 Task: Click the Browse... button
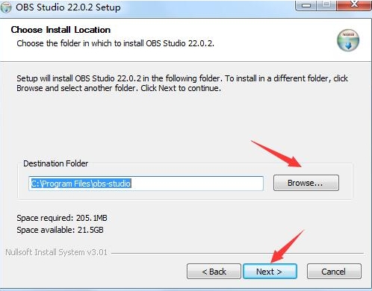point(306,183)
